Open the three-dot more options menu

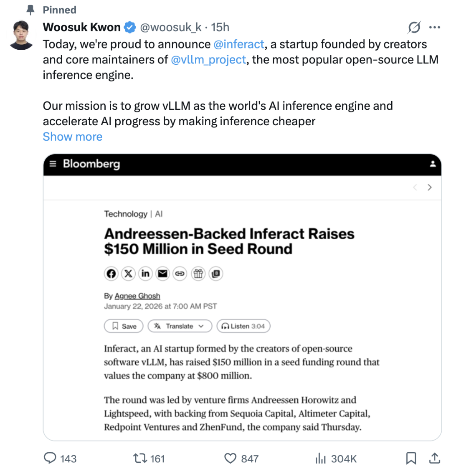click(434, 28)
